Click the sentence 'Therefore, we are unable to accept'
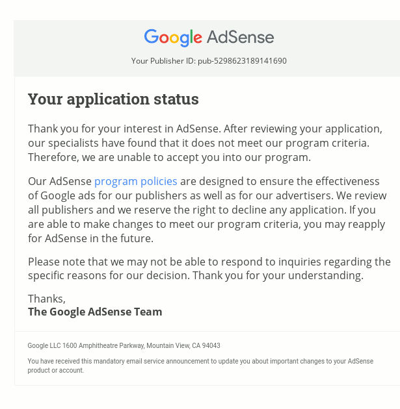Image resolution: width=400 pixels, height=409 pixels. point(169,158)
